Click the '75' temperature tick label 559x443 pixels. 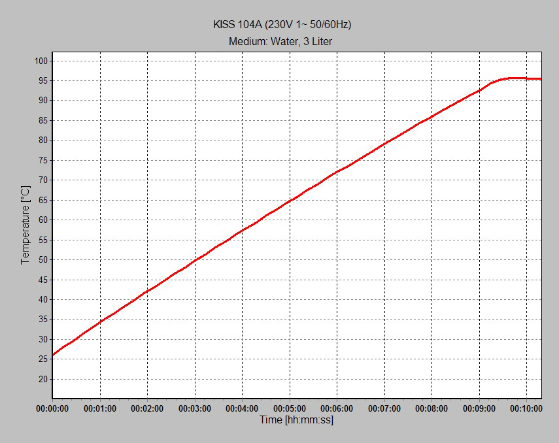click(x=42, y=160)
